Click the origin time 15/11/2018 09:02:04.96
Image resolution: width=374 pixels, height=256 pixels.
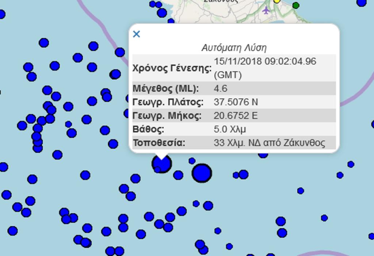(265, 61)
